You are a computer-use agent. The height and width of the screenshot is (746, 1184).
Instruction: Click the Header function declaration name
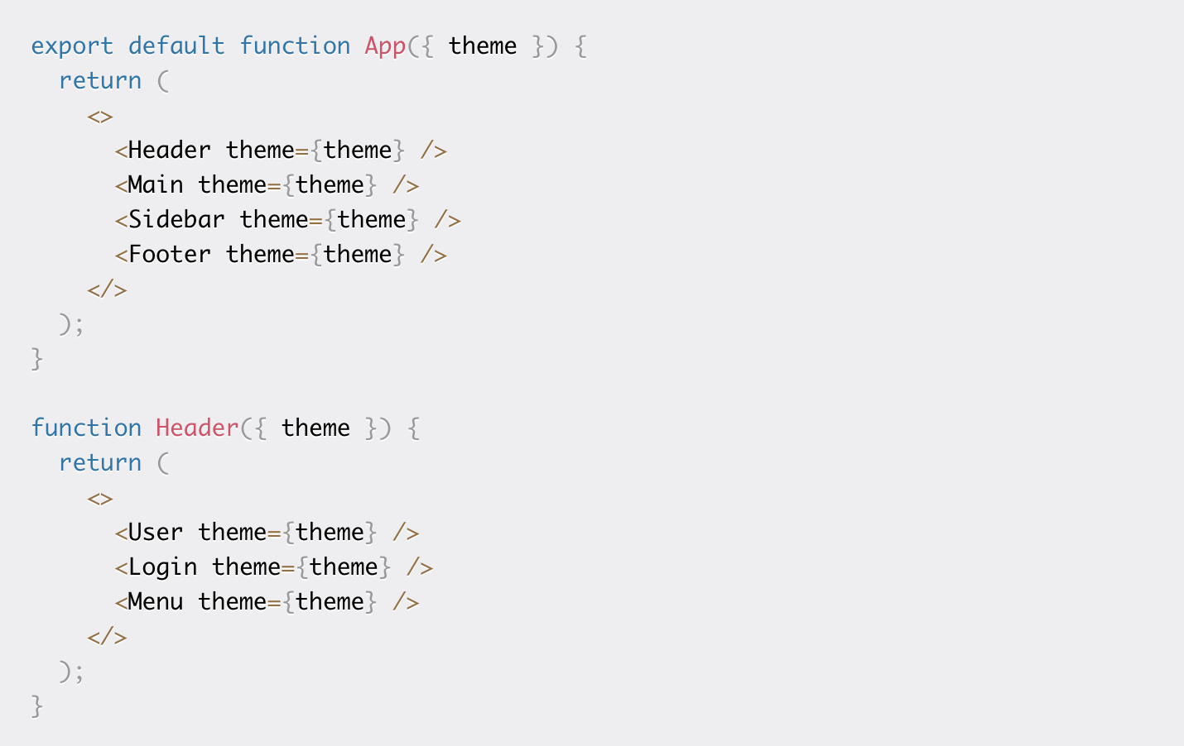tap(197, 428)
